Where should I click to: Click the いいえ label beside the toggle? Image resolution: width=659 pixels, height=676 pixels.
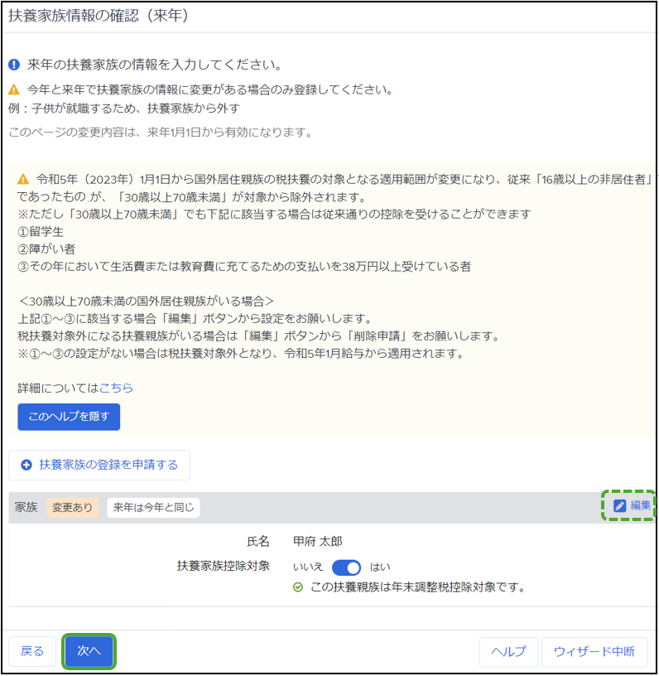tap(308, 567)
